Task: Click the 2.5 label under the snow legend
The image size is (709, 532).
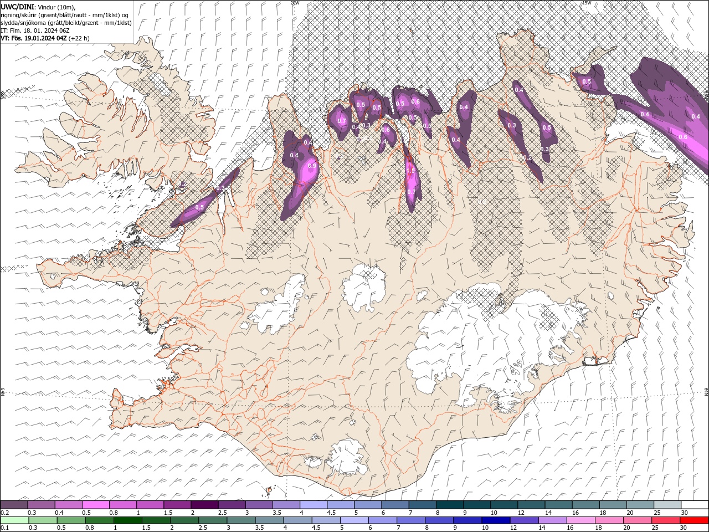Action: tap(222, 513)
